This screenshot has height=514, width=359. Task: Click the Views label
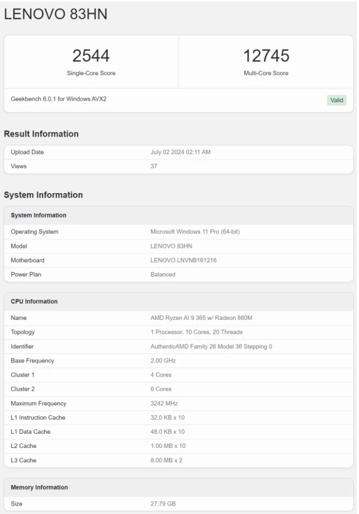[x=19, y=166]
